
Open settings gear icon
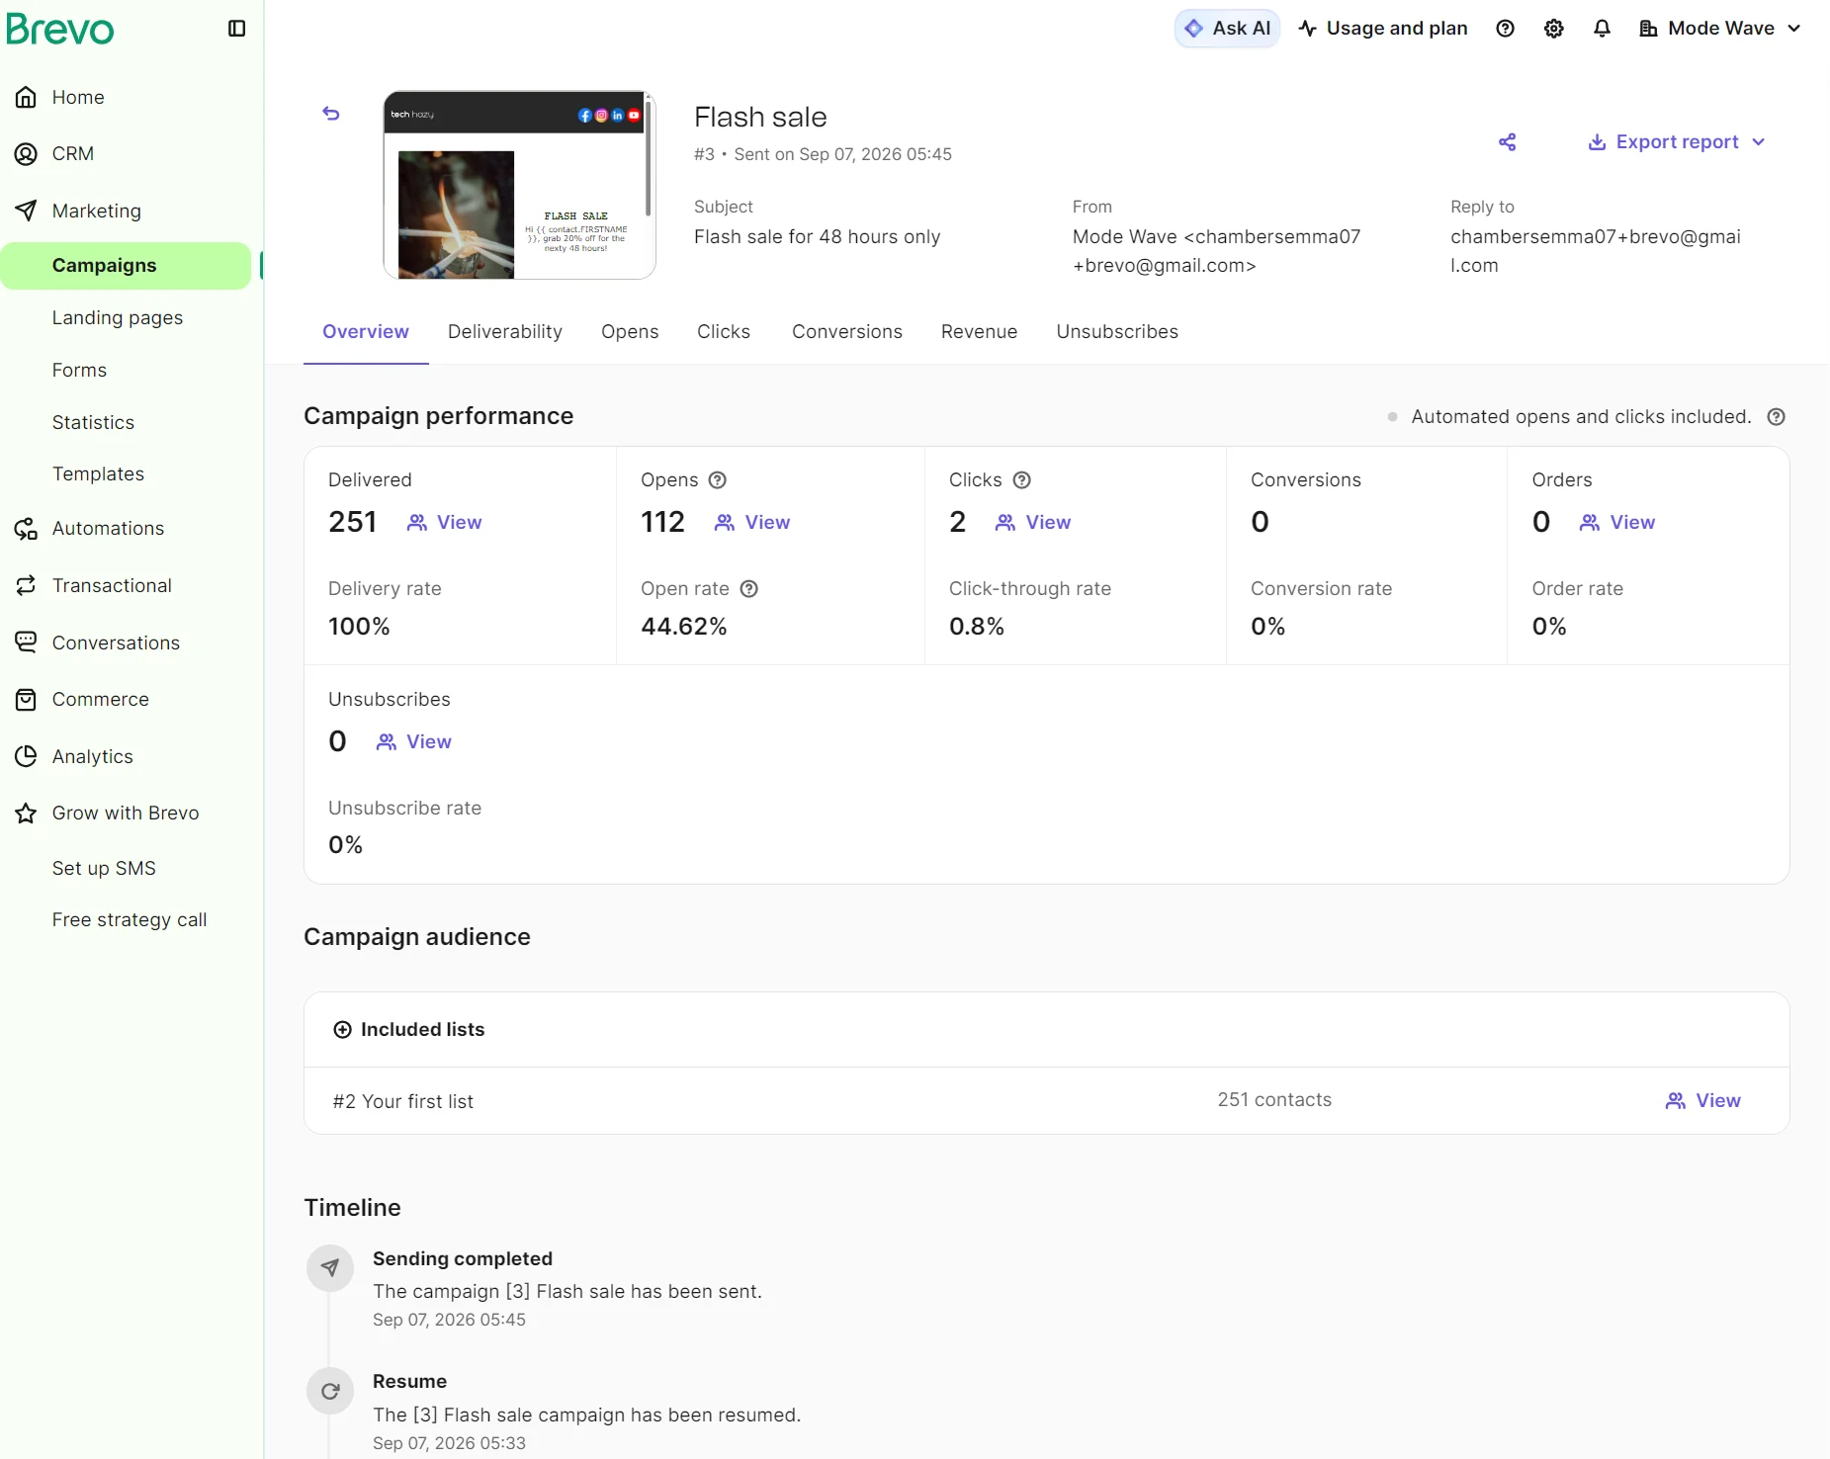coord(1553,29)
